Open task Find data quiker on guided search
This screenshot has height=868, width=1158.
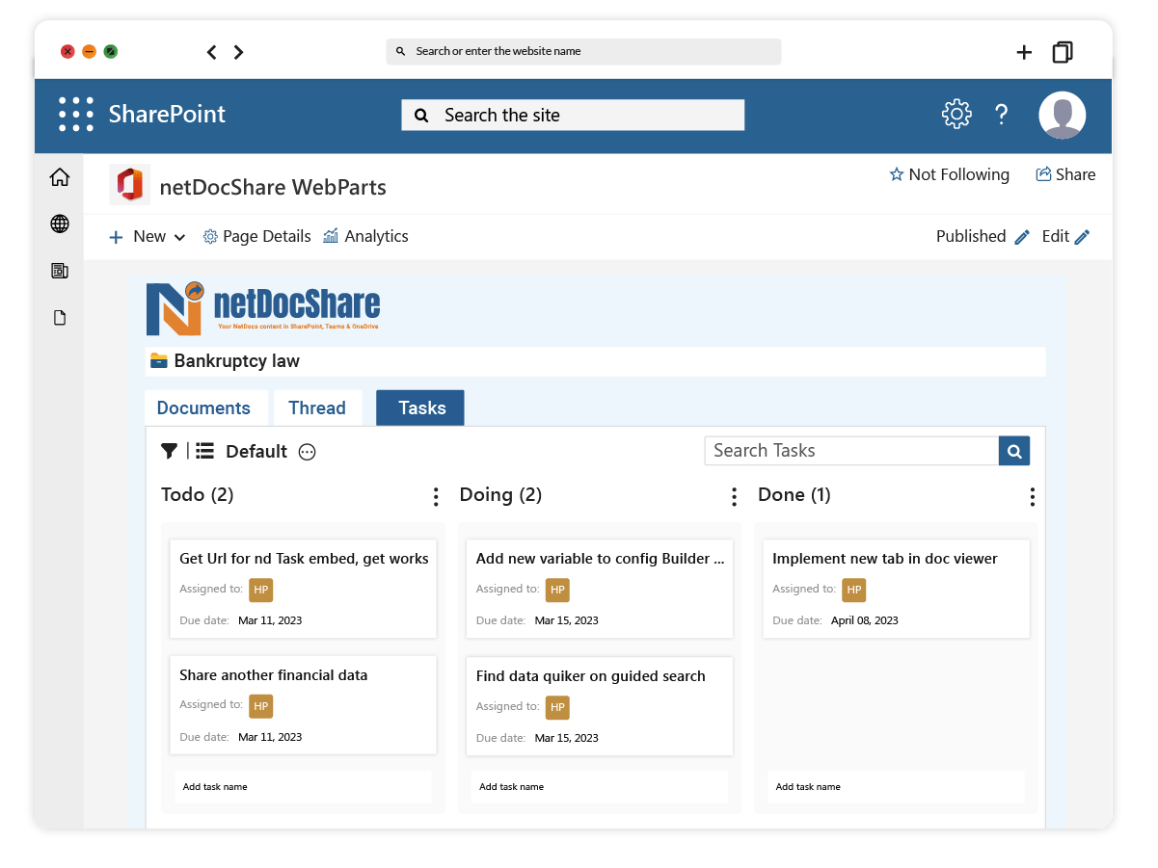(x=599, y=706)
